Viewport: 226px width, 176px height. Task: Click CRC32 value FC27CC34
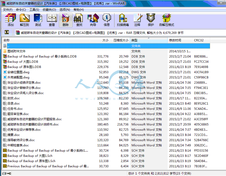pyautogui.click(x=201, y=61)
